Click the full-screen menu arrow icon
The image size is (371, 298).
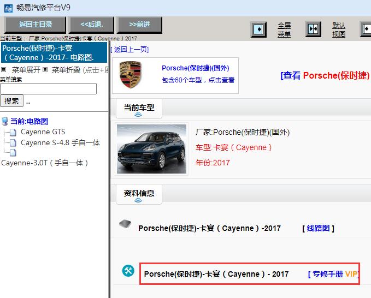pos(258,29)
